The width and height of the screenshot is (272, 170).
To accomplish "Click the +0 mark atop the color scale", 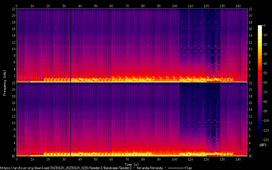I will [x=264, y=26].
